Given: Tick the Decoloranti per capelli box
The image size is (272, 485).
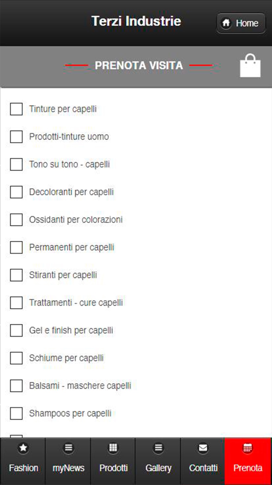Looking at the screenshot, I should click(16, 192).
